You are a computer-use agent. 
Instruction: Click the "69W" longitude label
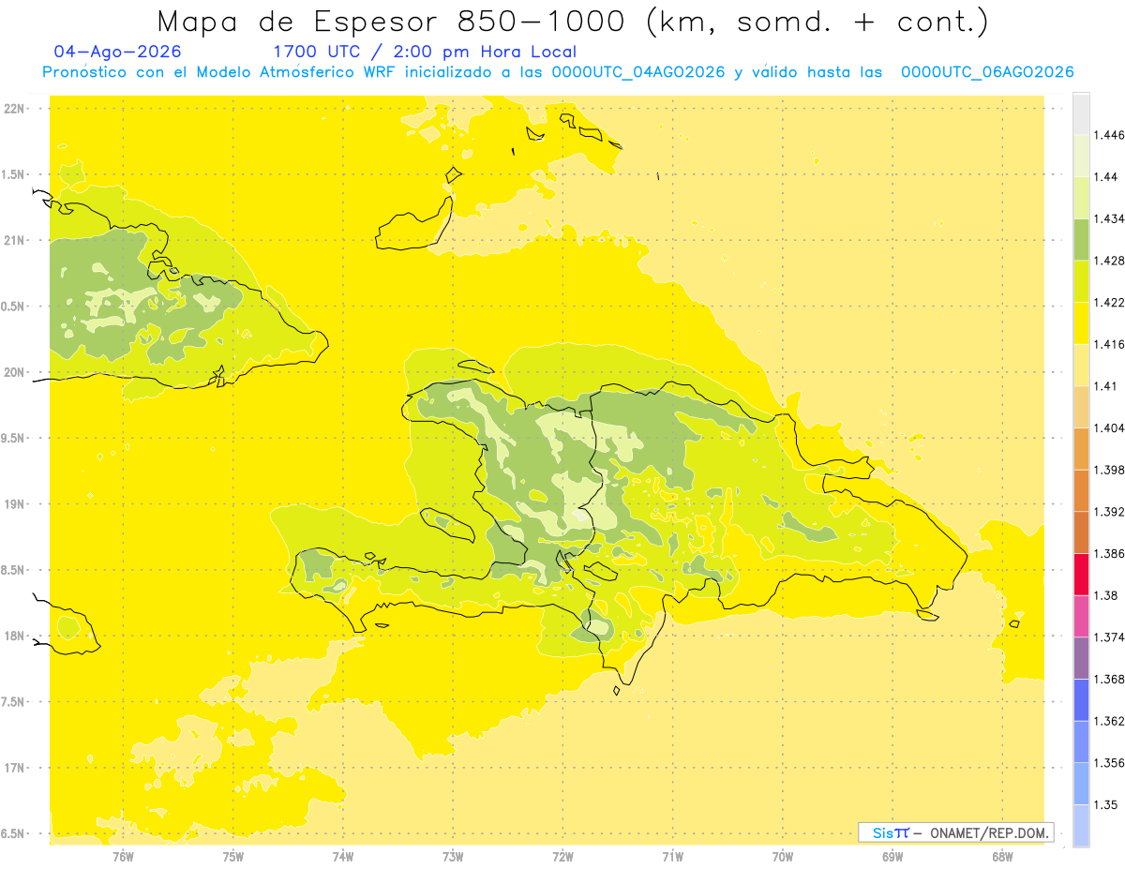click(x=892, y=857)
